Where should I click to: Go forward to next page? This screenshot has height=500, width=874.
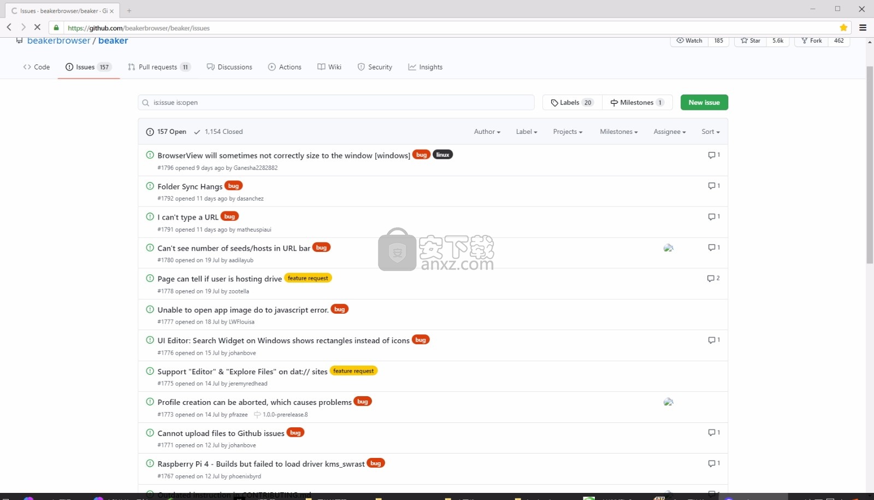(x=23, y=27)
